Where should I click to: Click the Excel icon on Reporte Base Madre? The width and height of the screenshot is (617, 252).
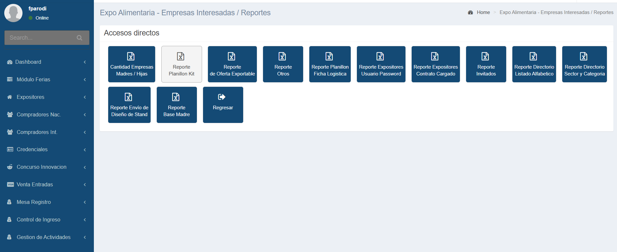click(x=176, y=97)
